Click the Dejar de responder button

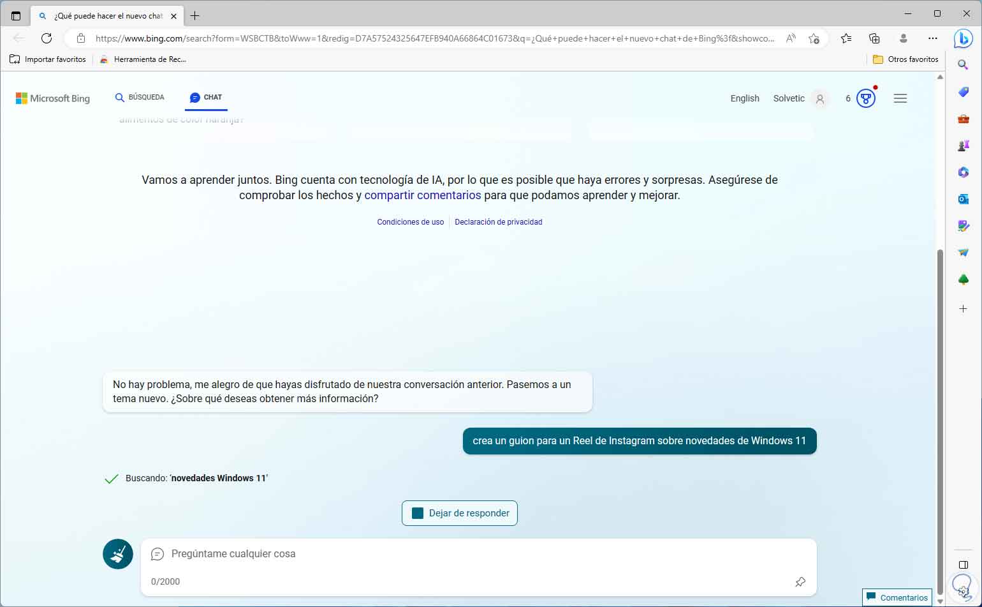(459, 513)
